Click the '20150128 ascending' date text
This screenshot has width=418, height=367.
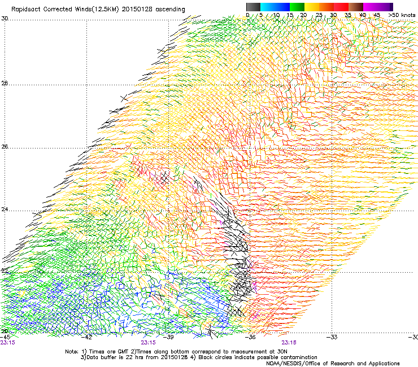154,10
